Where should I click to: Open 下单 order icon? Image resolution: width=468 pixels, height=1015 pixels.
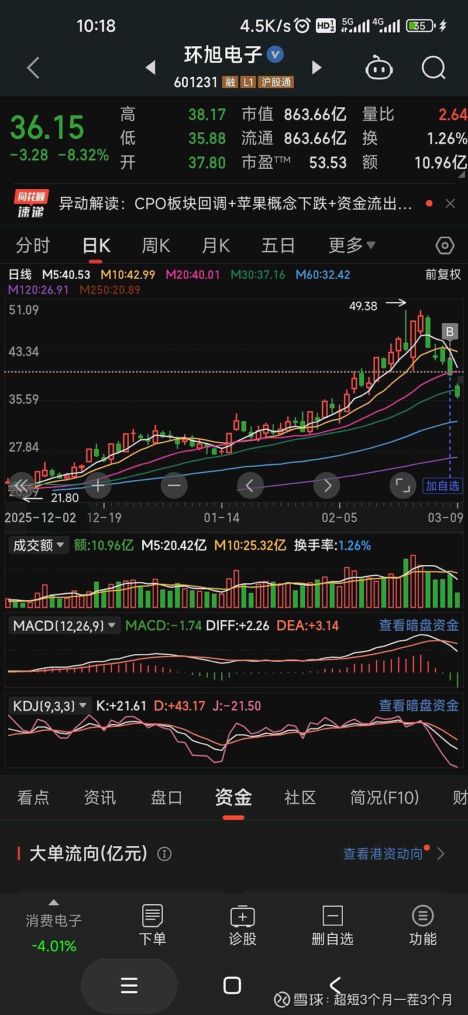tap(152, 925)
